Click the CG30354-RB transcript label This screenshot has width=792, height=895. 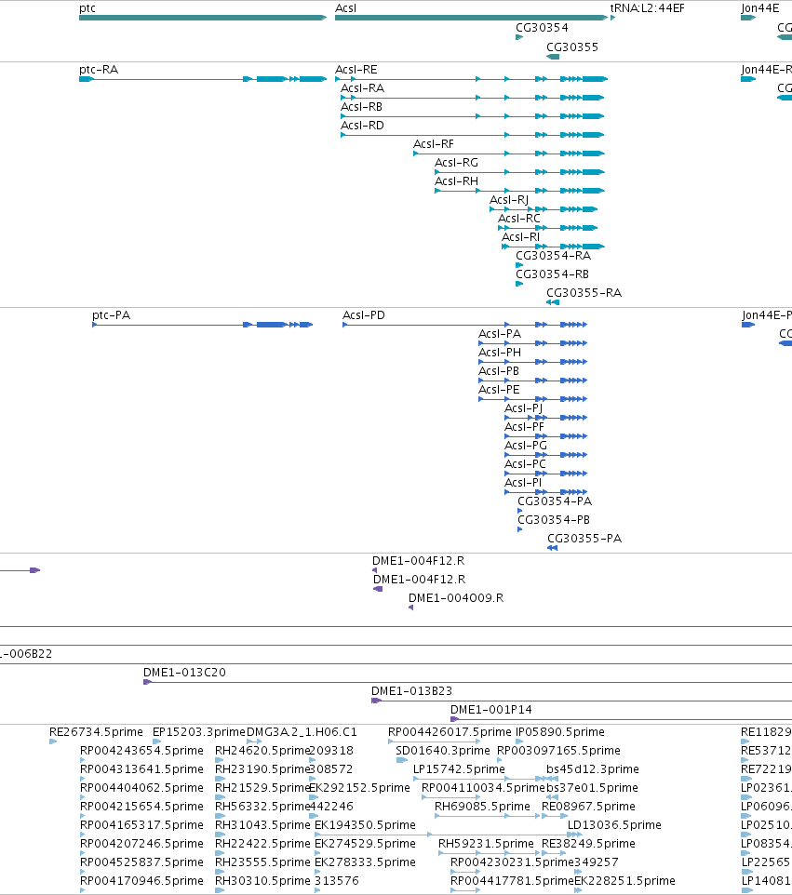pyautogui.click(x=552, y=274)
